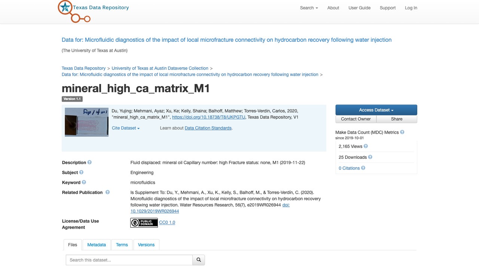Expand the Cite Dataset dropdown

pyautogui.click(x=126, y=128)
